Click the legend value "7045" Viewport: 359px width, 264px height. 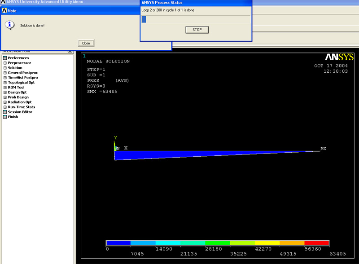click(137, 254)
